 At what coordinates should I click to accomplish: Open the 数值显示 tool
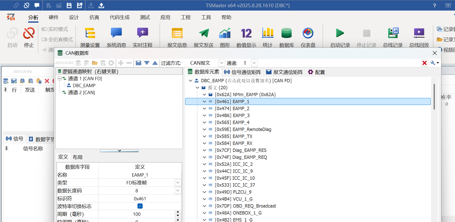pos(246,37)
